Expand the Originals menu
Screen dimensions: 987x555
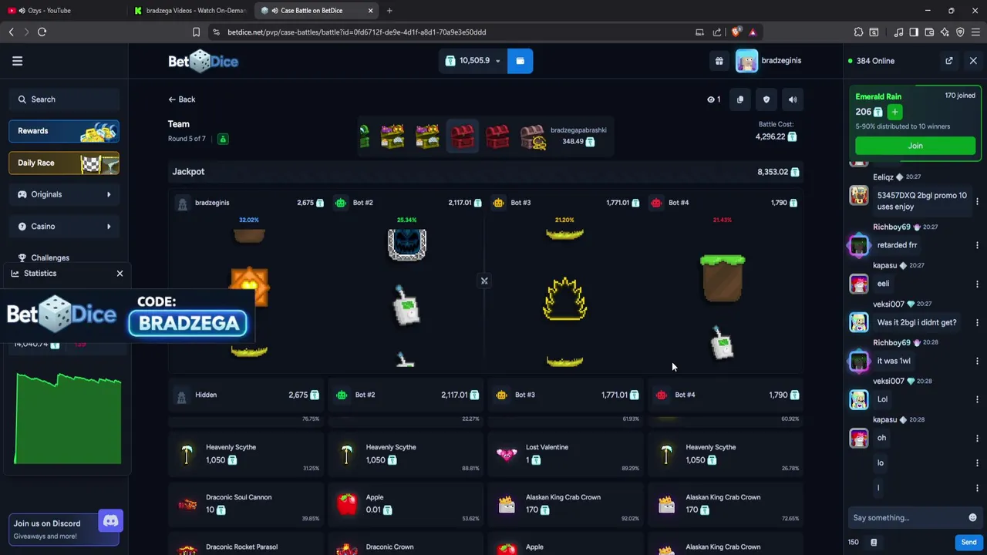pyautogui.click(x=64, y=194)
